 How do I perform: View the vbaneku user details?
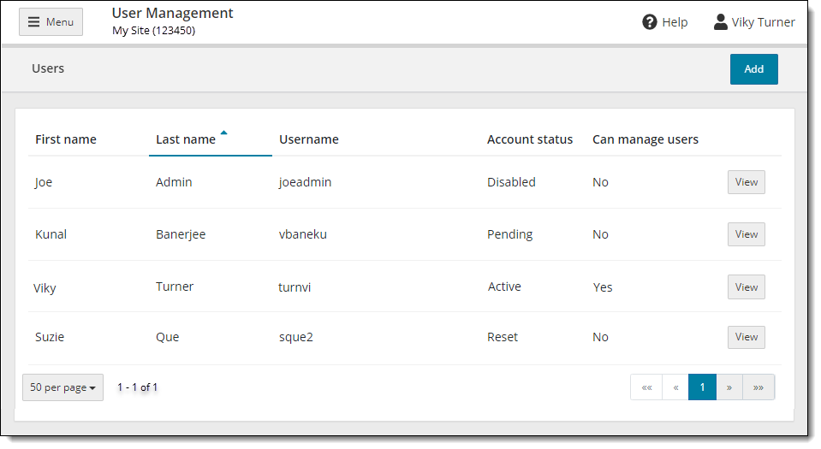point(747,234)
